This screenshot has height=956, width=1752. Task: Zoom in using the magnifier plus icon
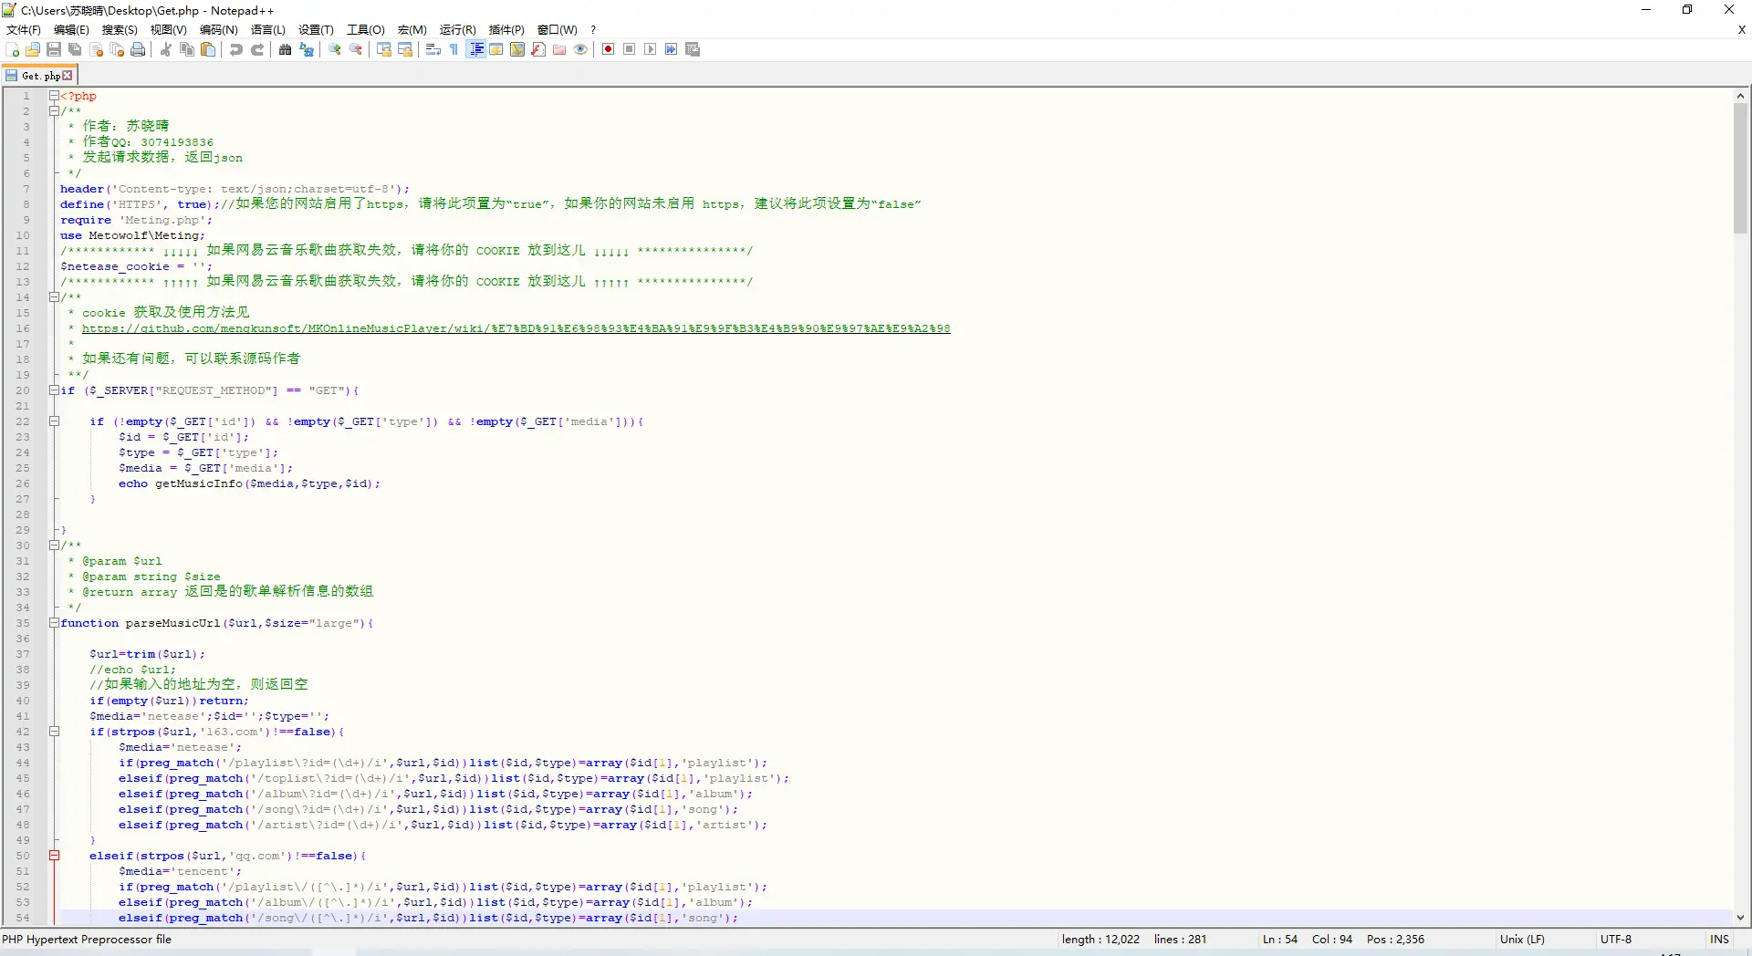pos(335,49)
